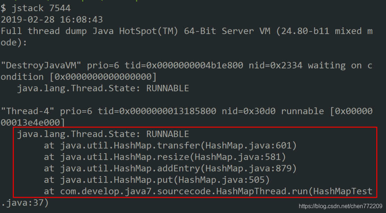
Task: Click 'at java.util.HashMap.addEntry(HashMap.java:879)' line
Action: (170, 168)
